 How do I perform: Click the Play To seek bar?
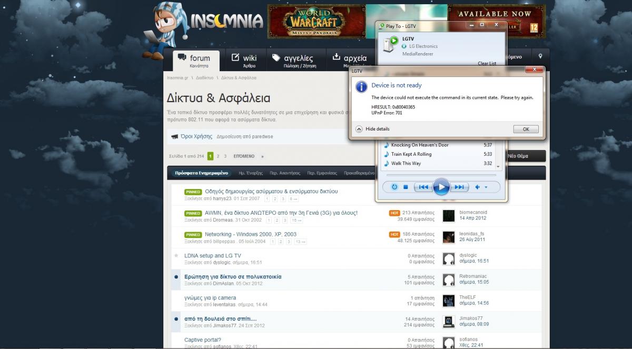point(441,175)
